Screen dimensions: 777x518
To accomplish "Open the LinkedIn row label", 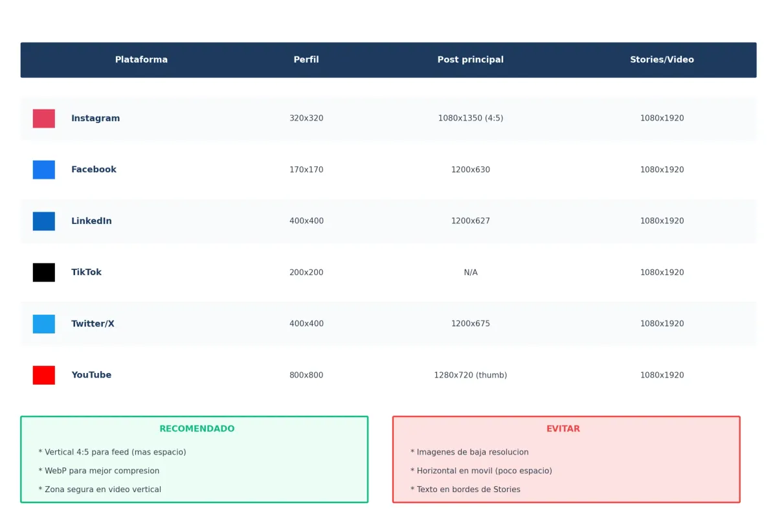I will click(x=91, y=221).
